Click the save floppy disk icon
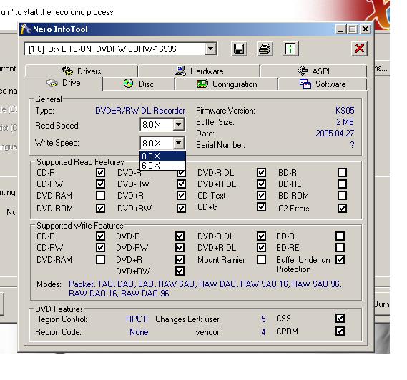 click(x=239, y=49)
